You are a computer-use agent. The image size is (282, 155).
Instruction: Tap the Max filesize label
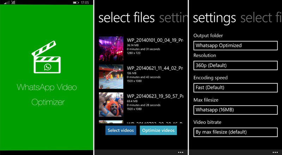(x=206, y=100)
